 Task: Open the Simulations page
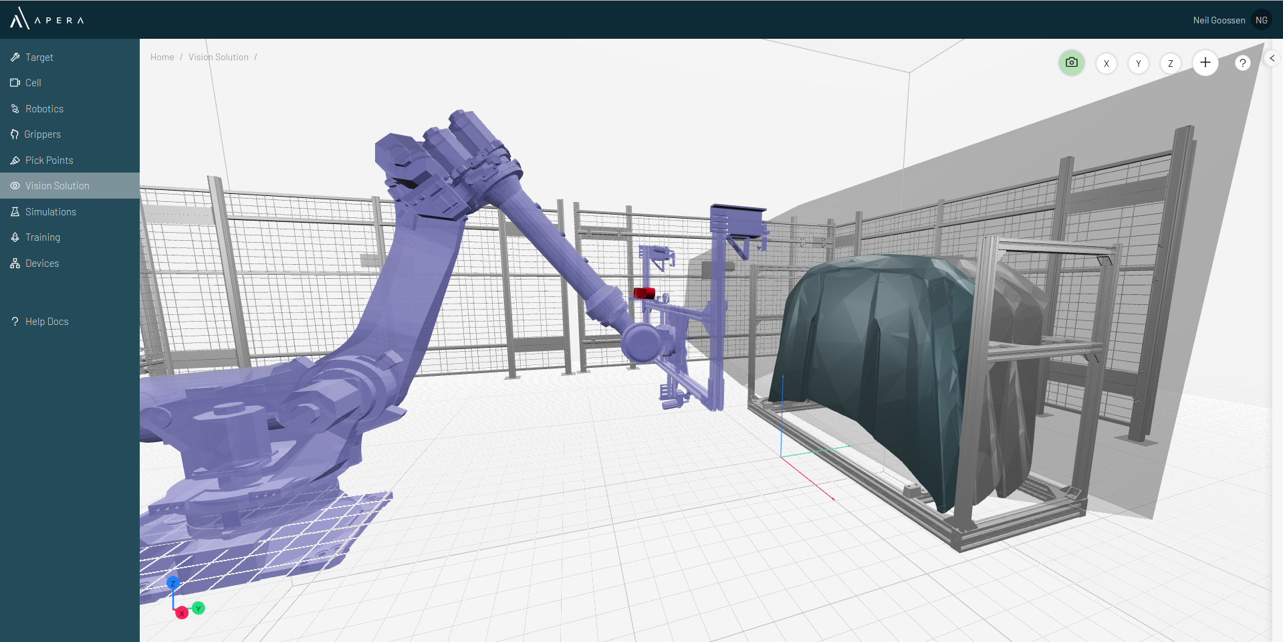click(x=50, y=212)
